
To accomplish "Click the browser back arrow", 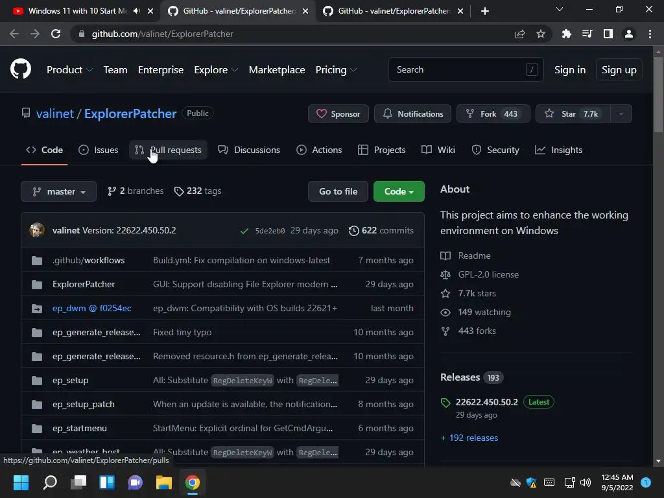I will coord(14,34).
